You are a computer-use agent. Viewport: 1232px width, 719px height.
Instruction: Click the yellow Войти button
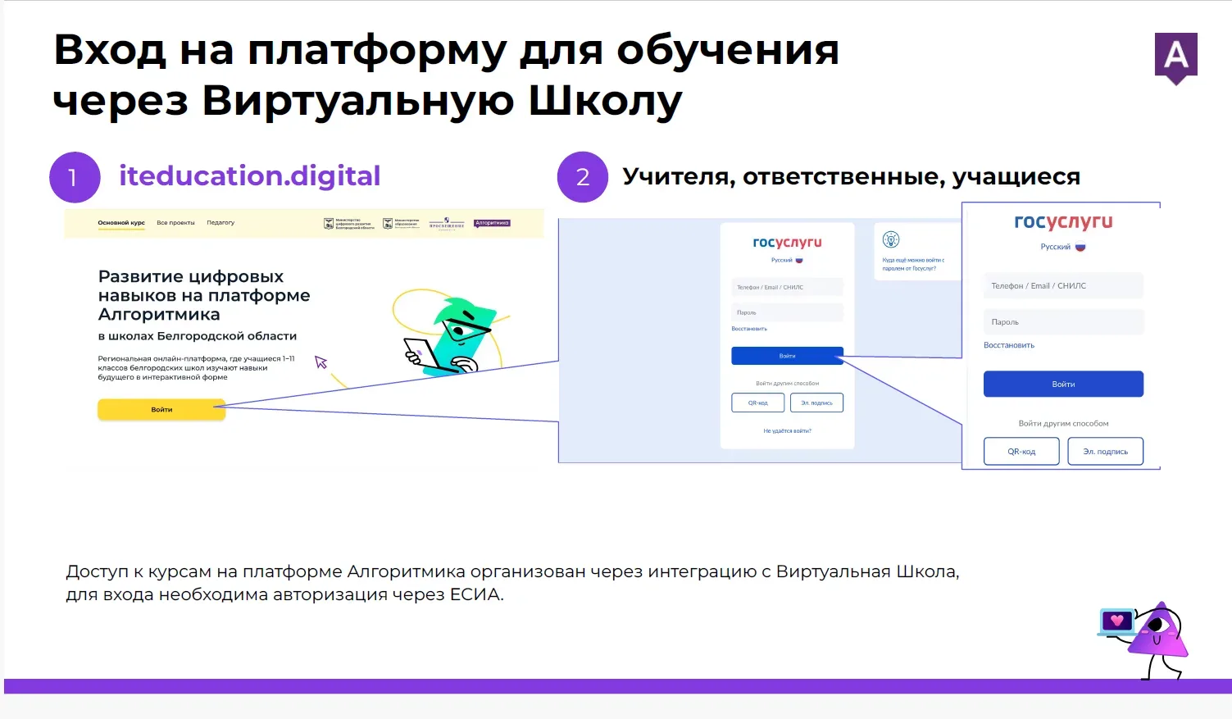[161, 410]
